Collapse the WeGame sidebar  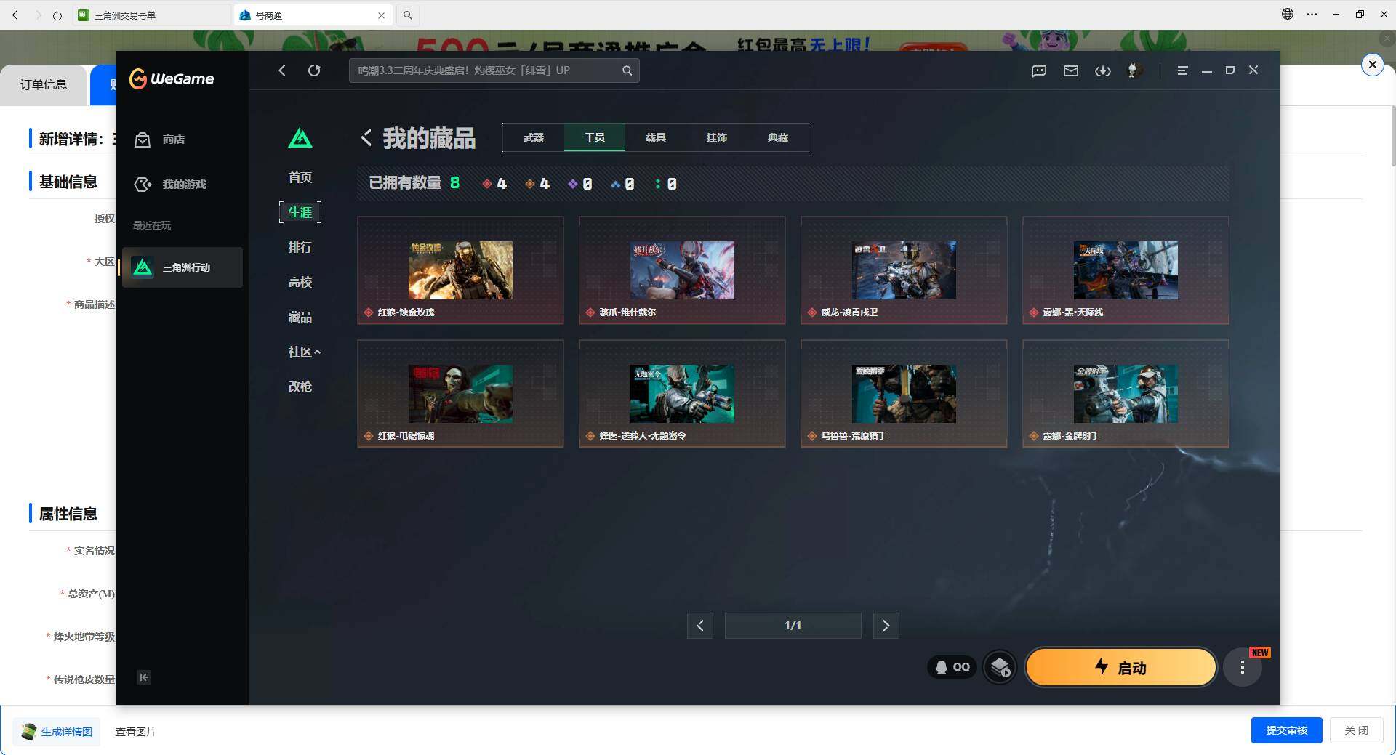[144, 677]
